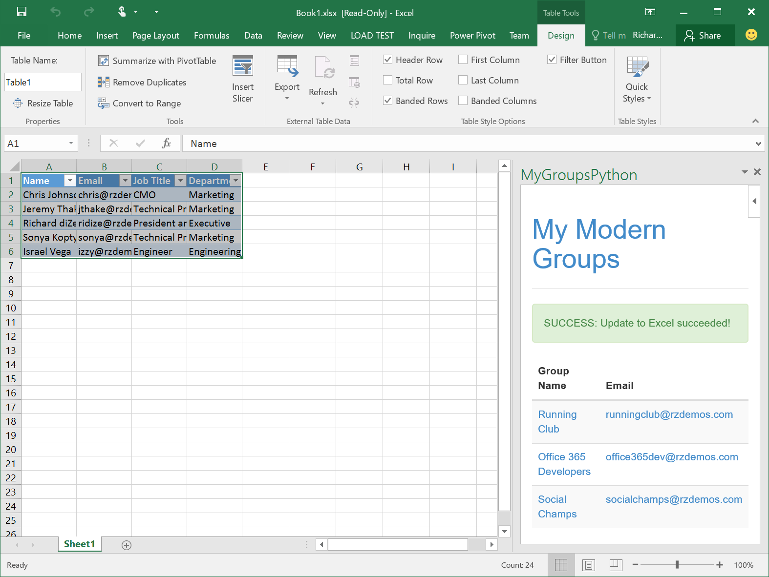This screenshot has width=769, height=577.
Task: Customize Quick Access Toolbar dropdown
Action: point(156,11)
